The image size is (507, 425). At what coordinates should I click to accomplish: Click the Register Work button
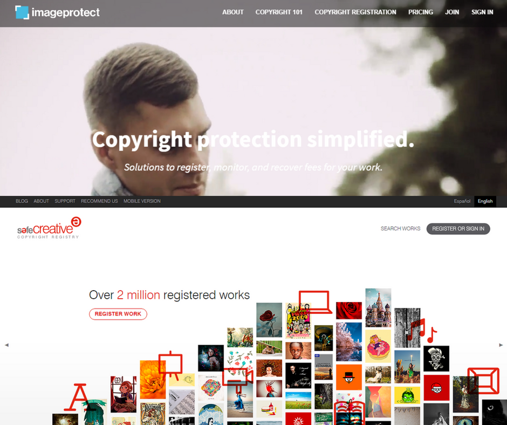tap(118, 314)
